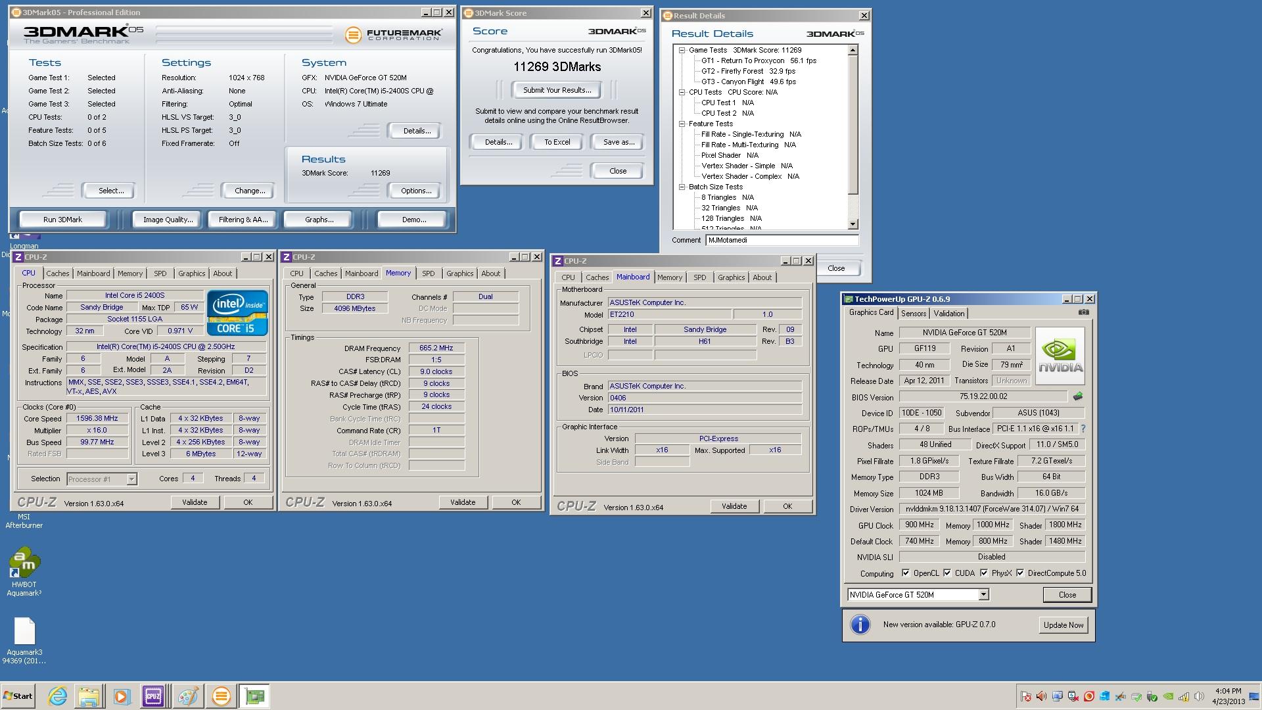This screenshot has height=710, width=1262.
Task: Click the BIOS save chip icon in GPU-Z
Action: (1078, 396)
